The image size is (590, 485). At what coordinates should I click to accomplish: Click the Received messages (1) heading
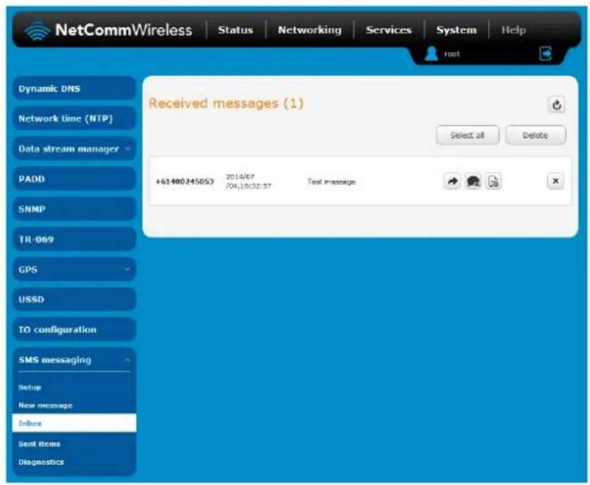[x=226, y=103]
